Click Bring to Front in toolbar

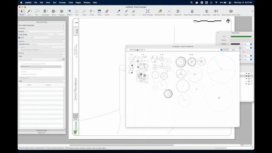pyautogui.click(x=160, y=11)
